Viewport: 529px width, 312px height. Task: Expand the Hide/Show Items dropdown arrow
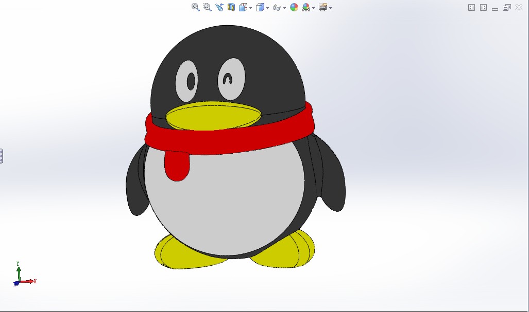[x=284, y=8]
